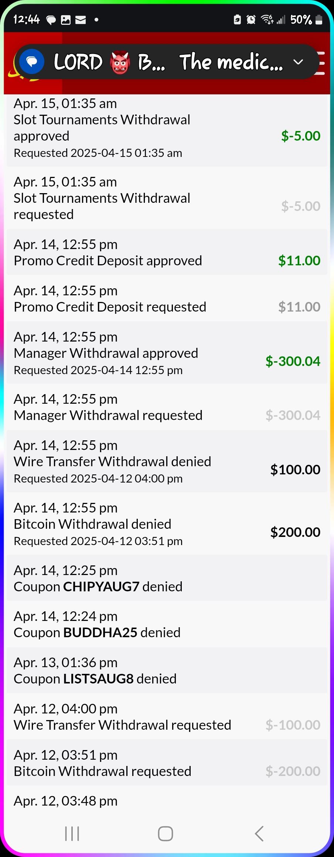Viewport: 334px width, 857px height.
Task: Open recent apps with the three-bar button
Action: pos(72,833)
